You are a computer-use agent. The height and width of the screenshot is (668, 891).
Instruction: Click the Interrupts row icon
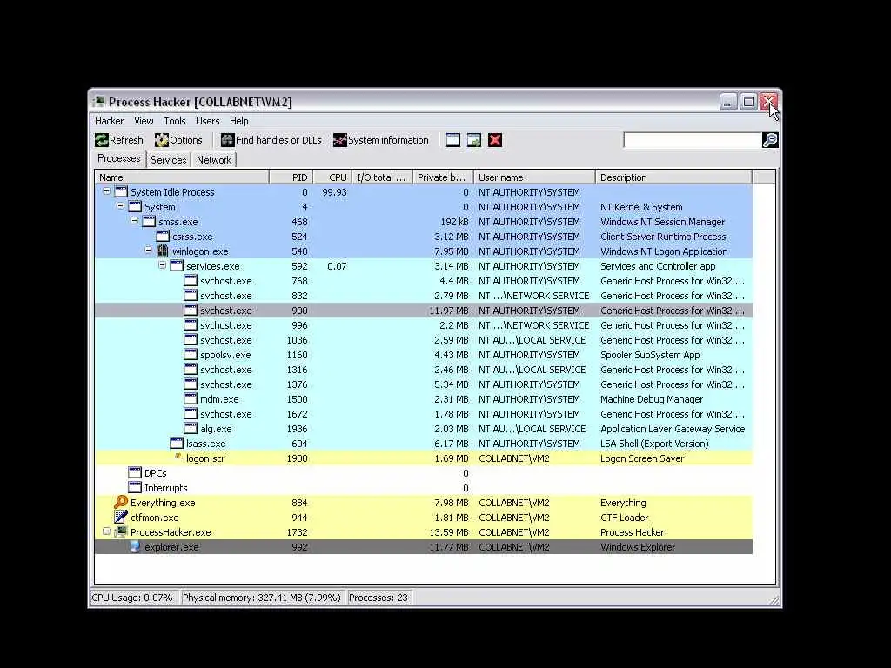click(135, 487)
